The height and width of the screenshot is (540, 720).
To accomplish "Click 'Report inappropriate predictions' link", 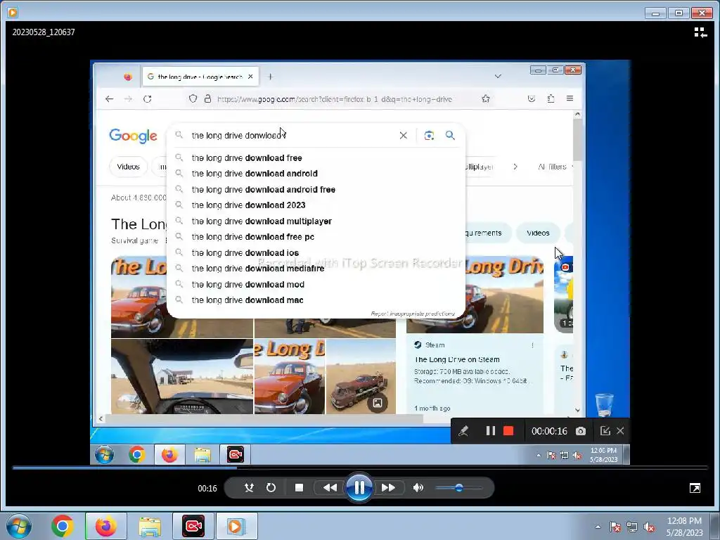I will (x=413, y=314).
